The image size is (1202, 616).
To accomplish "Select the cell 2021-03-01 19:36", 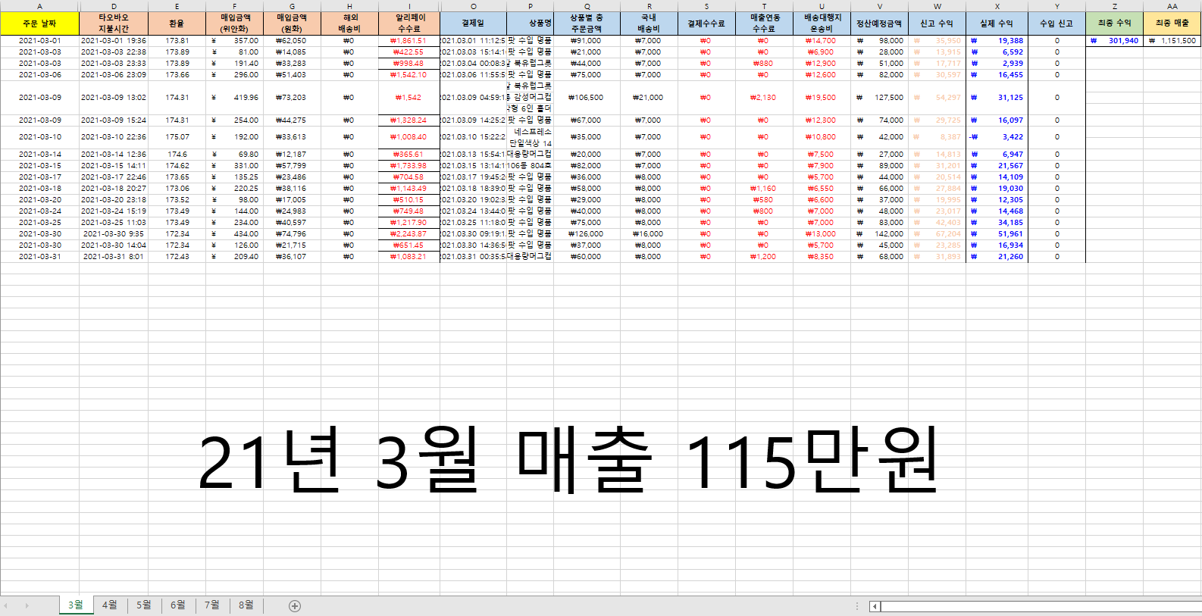I will pos(114,41).
